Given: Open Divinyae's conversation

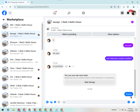Looking at the screenshot, I should (x=21, y=44).
